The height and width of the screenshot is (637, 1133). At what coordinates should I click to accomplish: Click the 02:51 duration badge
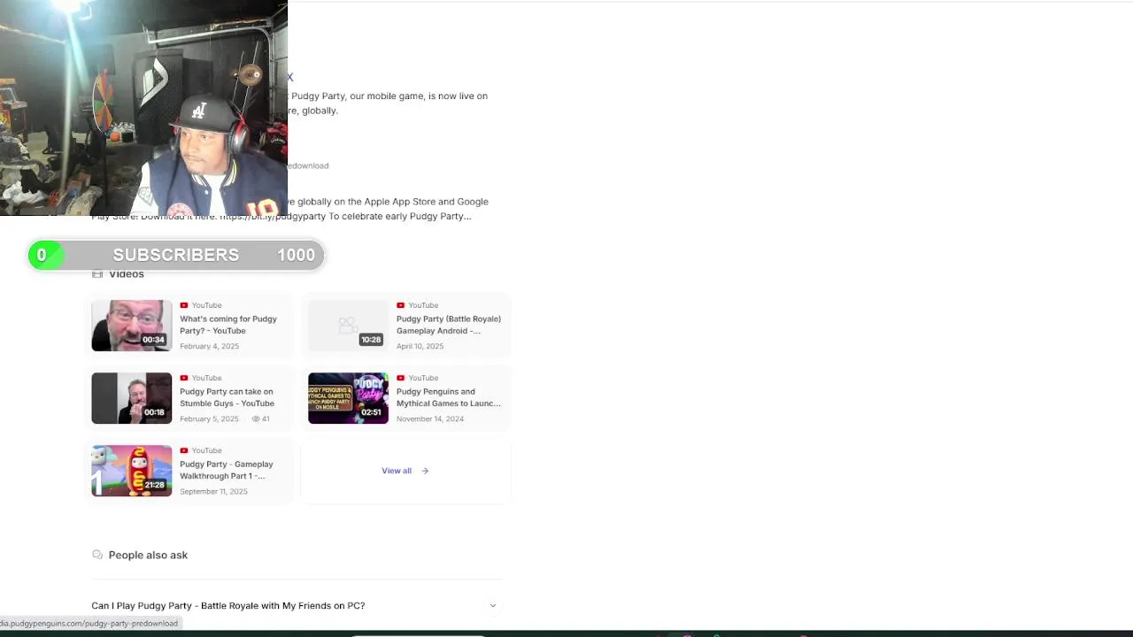pyautogui.click(x=371, y=412)
